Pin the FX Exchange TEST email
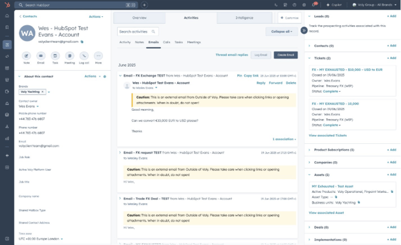This screenshot has height=245, width=401. [239, 76]
